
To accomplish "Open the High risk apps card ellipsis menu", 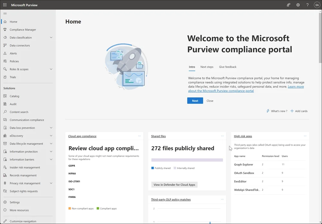I will (x=305, y=136).
